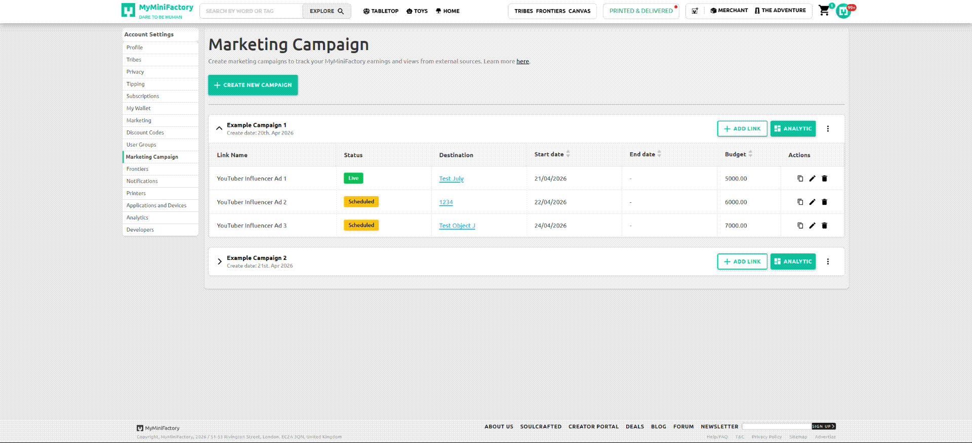Open Printers settings
The width and height of the screenshot is (972, 443).
(160, 193)
